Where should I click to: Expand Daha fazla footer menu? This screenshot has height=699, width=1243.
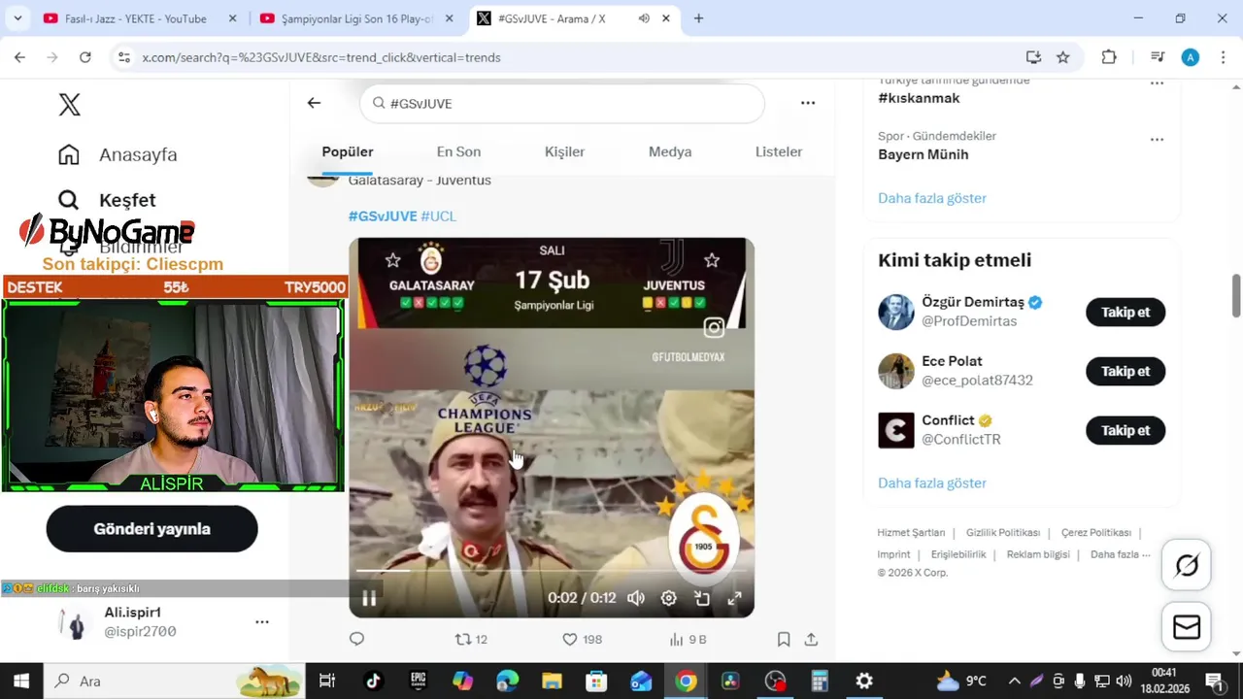click(x=1121, y=554)
